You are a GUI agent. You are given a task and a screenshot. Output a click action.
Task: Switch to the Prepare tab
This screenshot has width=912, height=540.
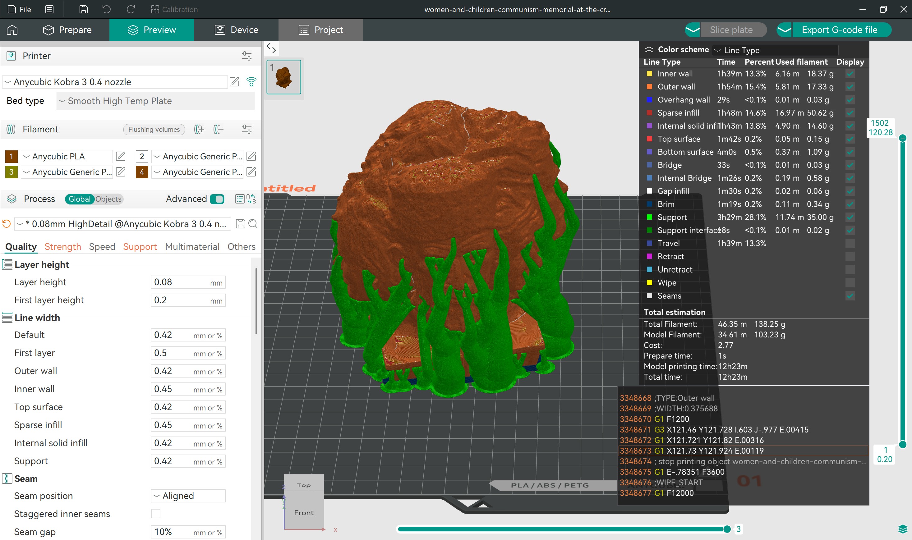click(x=67, y=30)
